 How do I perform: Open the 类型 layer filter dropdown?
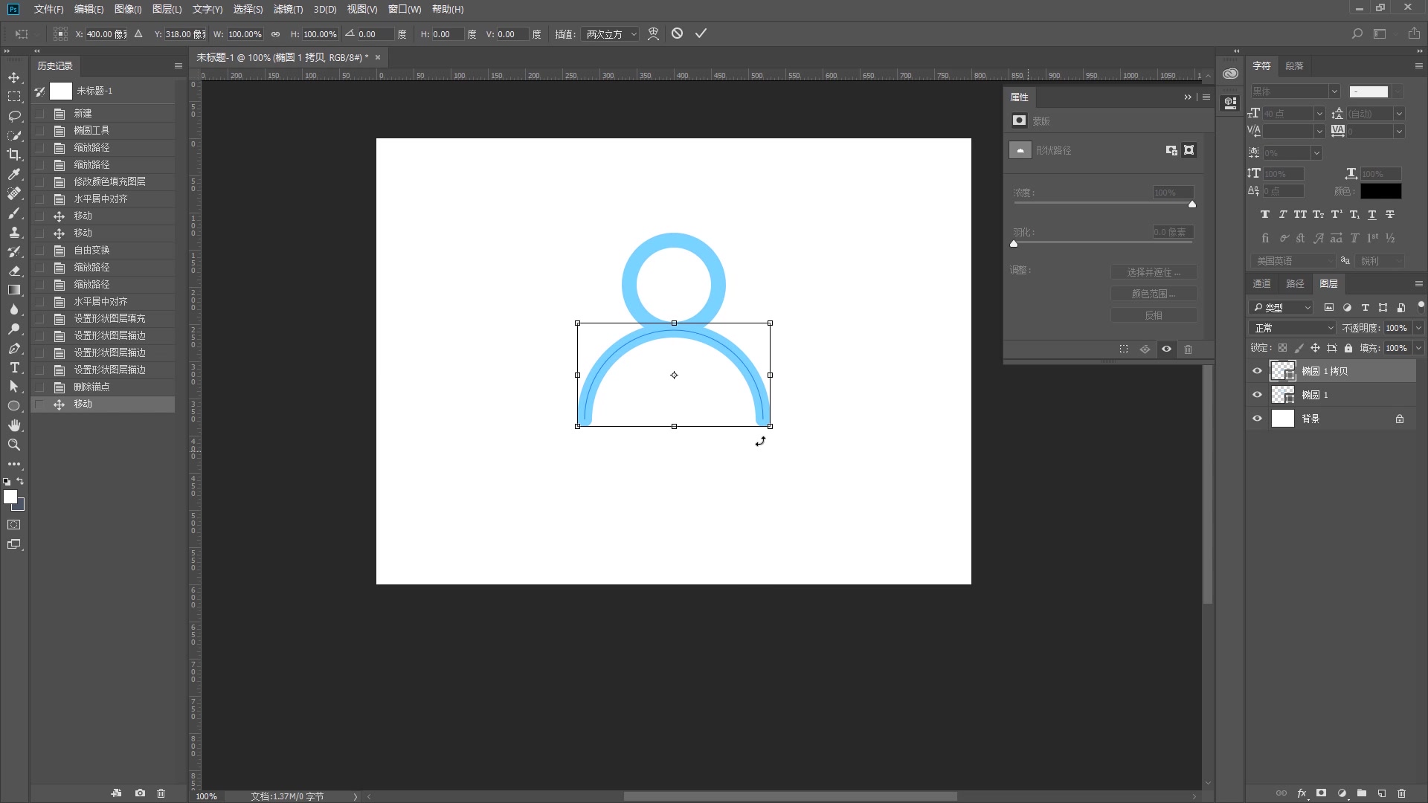point(1281,307)
